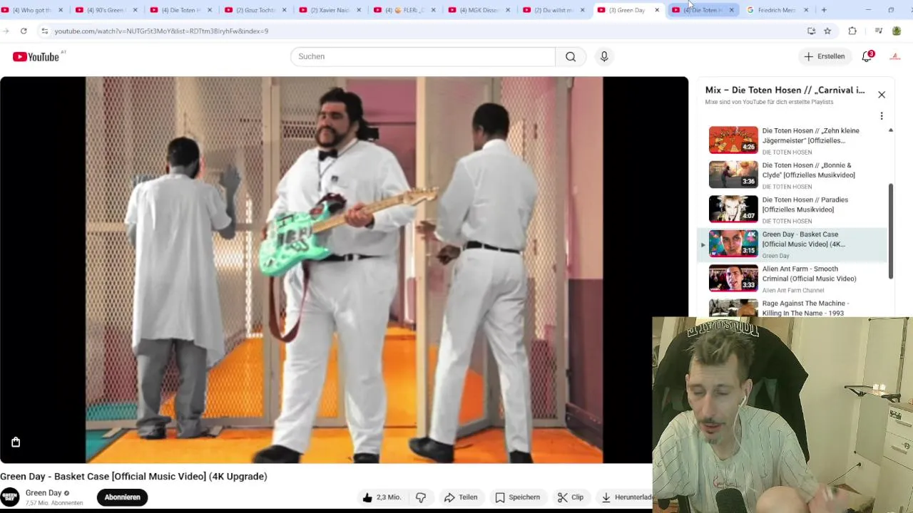Open the Green Day channel name link
This screenshot has height=513, width=913.
44,493
